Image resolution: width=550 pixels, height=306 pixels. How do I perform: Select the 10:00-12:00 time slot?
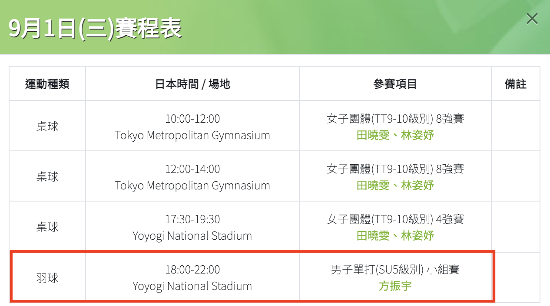pyautogui.click(x=192, y=119)
